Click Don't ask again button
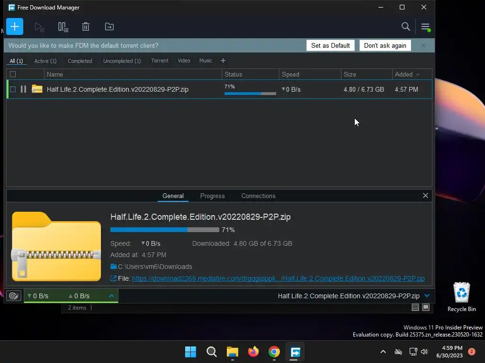485x363 pixels. (385, 46)
